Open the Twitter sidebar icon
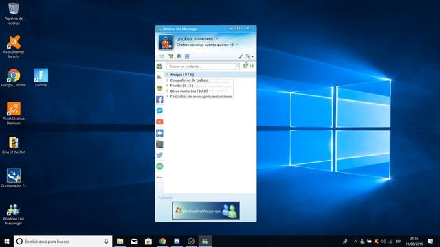The image size is (440, 247). pyautogui.click(x=159, y=155)
